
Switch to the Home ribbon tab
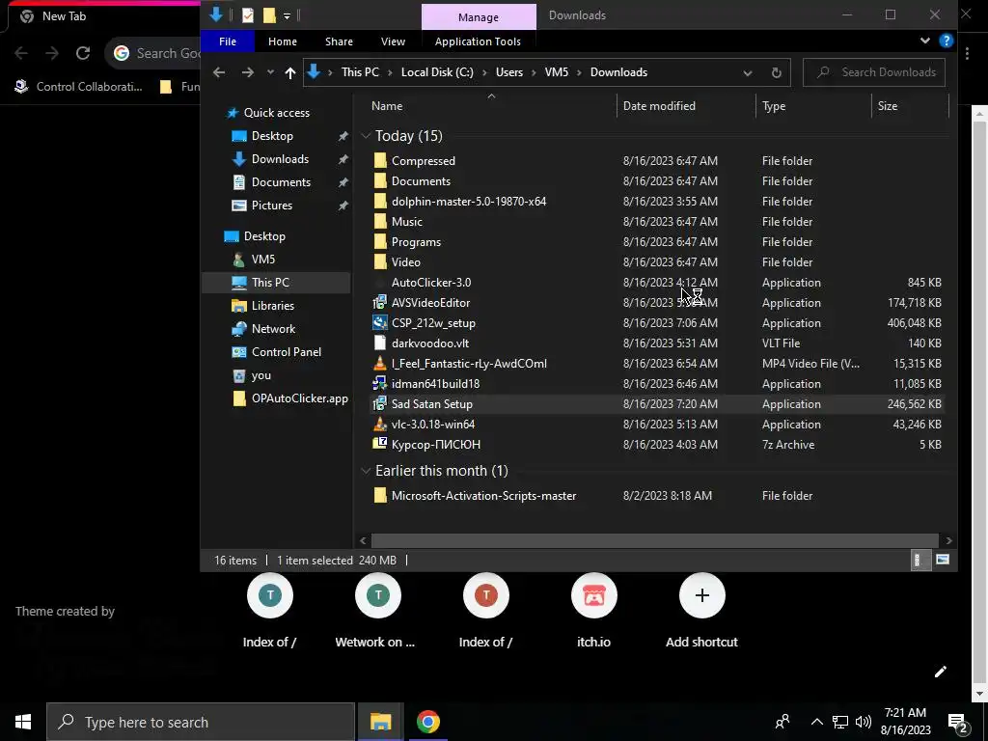coord(283,41)
